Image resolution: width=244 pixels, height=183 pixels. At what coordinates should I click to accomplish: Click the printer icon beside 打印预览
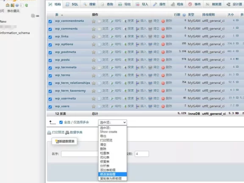tap(49, 133)
